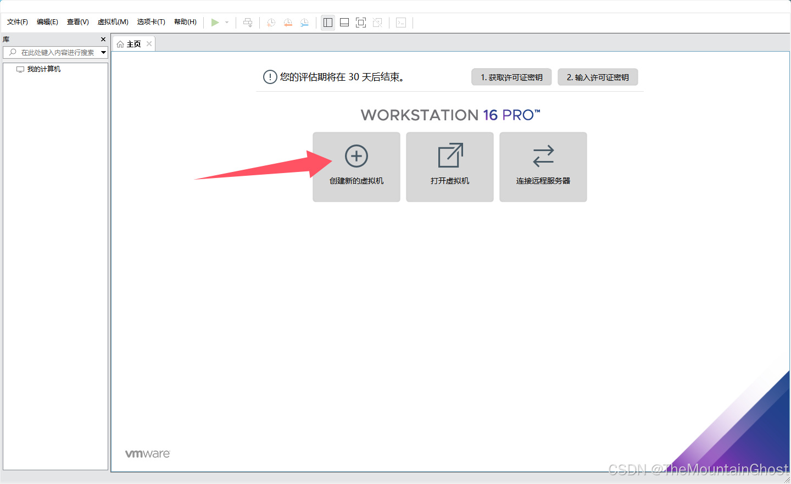This screenshot has height=484, width=791.
Task: Open the 虚拟机(M) menu
Action: [x=113, y=22]
